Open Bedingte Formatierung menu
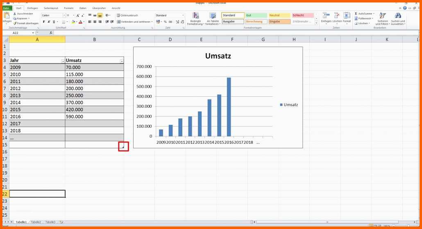Image resolution: width=422 pixels, height=229 pixels. tap(196, 19)
